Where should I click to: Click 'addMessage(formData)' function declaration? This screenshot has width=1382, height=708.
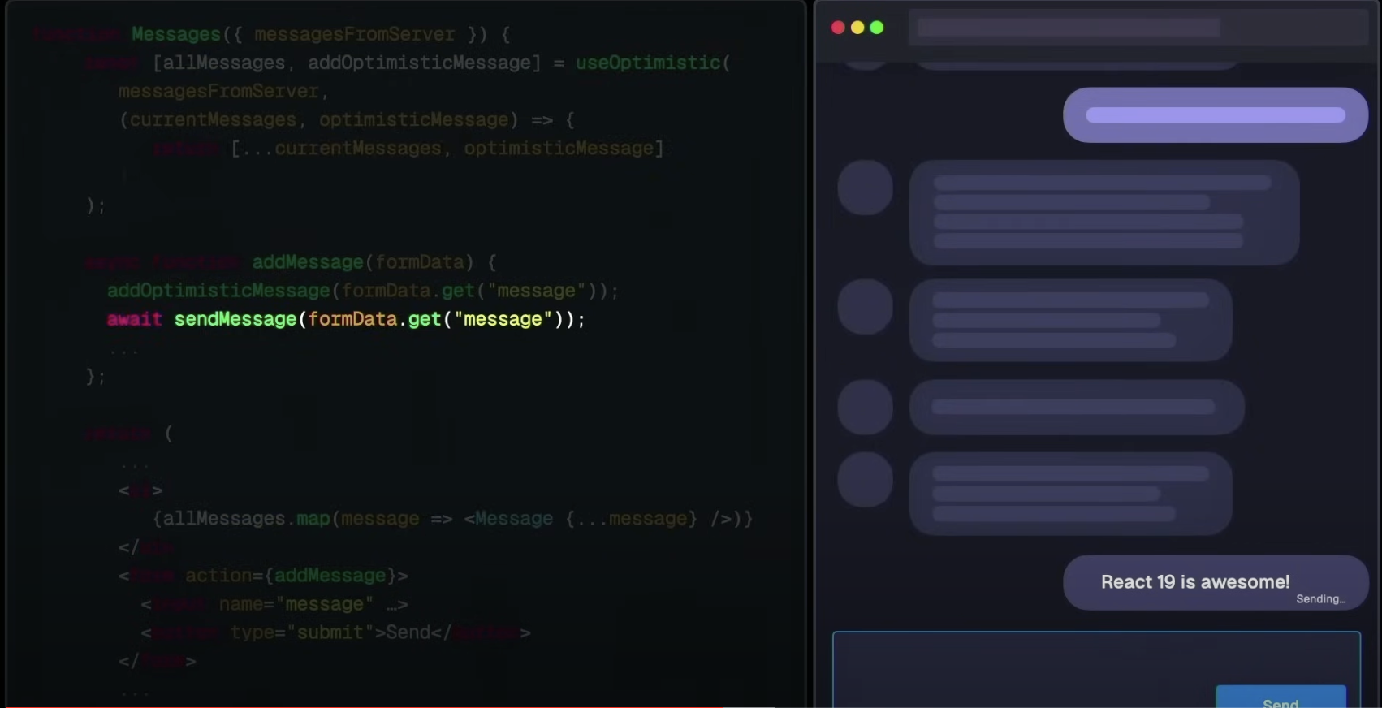[363, 262]
